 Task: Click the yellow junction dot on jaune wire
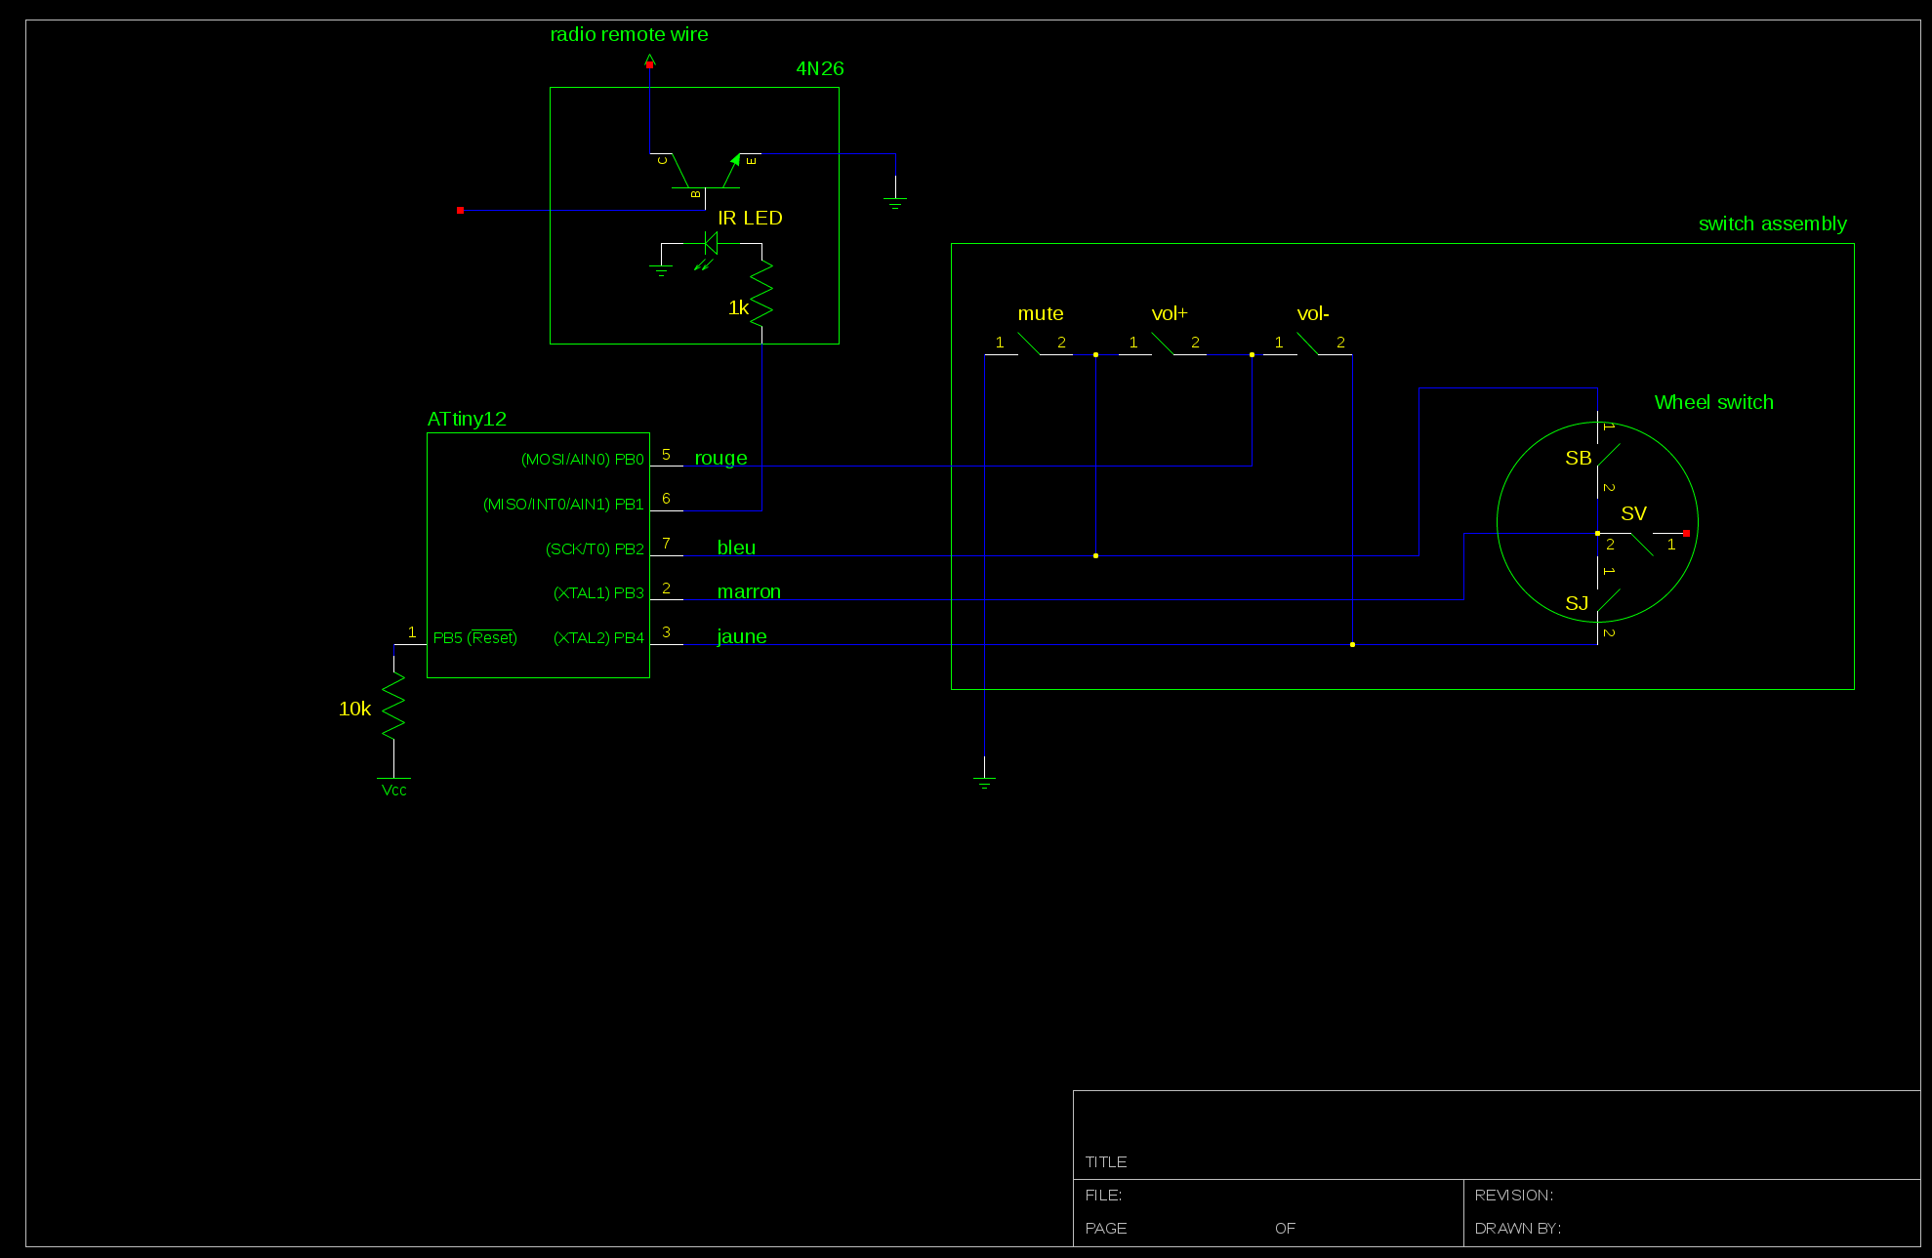1352,644
